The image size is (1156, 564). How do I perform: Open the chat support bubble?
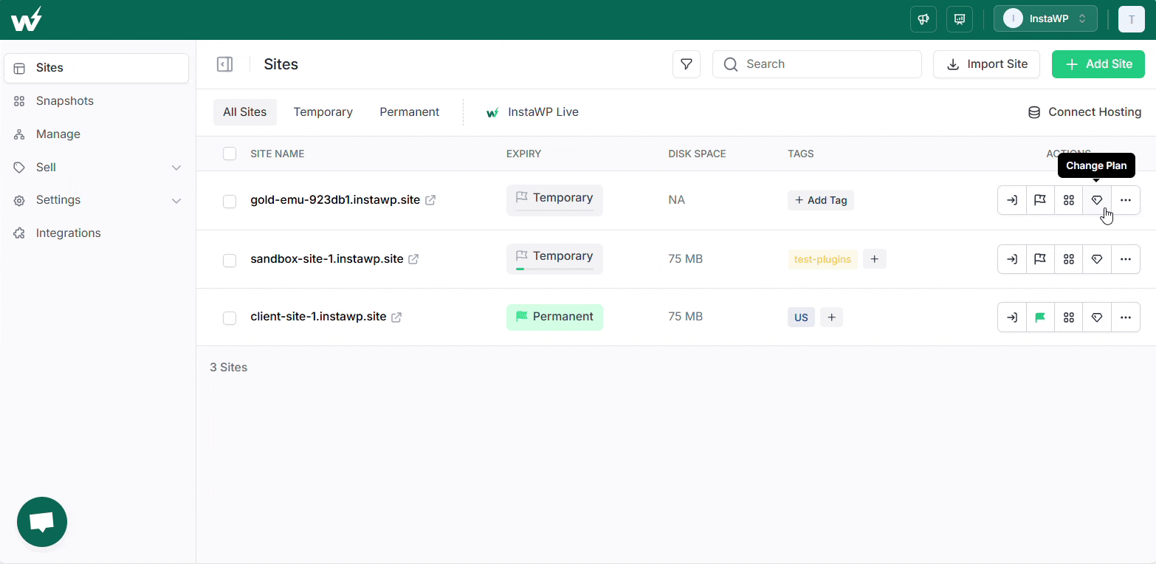[42, 522]
